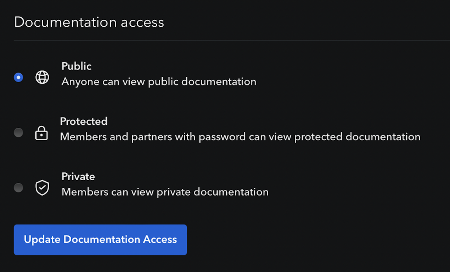The width and height of the screenshot is (450, 272).
Task: Select the Public radio button
Action: pyautogui.click(x=18, y=77)
